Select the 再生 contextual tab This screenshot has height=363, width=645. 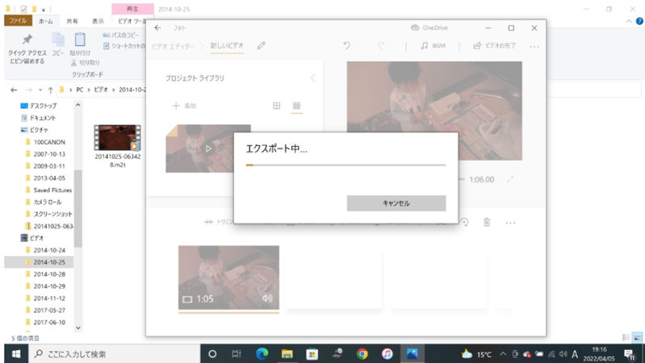point(132,9)
